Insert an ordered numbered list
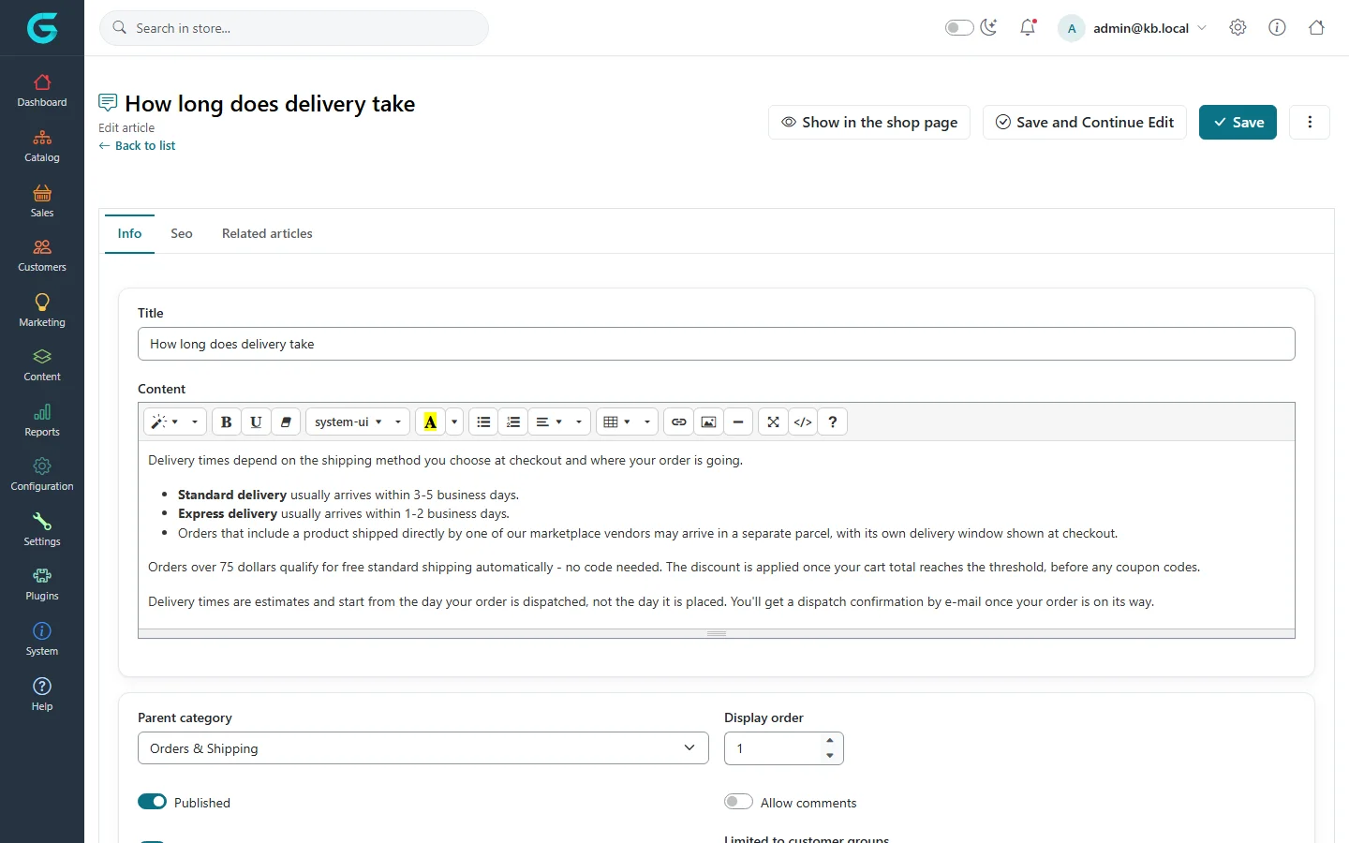 [513, 422]
